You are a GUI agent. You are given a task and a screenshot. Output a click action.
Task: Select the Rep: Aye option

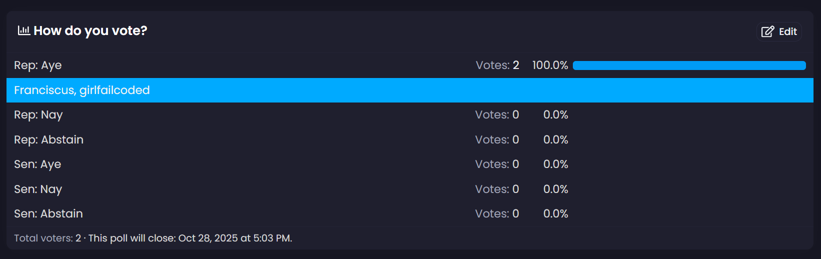[38, 65]
